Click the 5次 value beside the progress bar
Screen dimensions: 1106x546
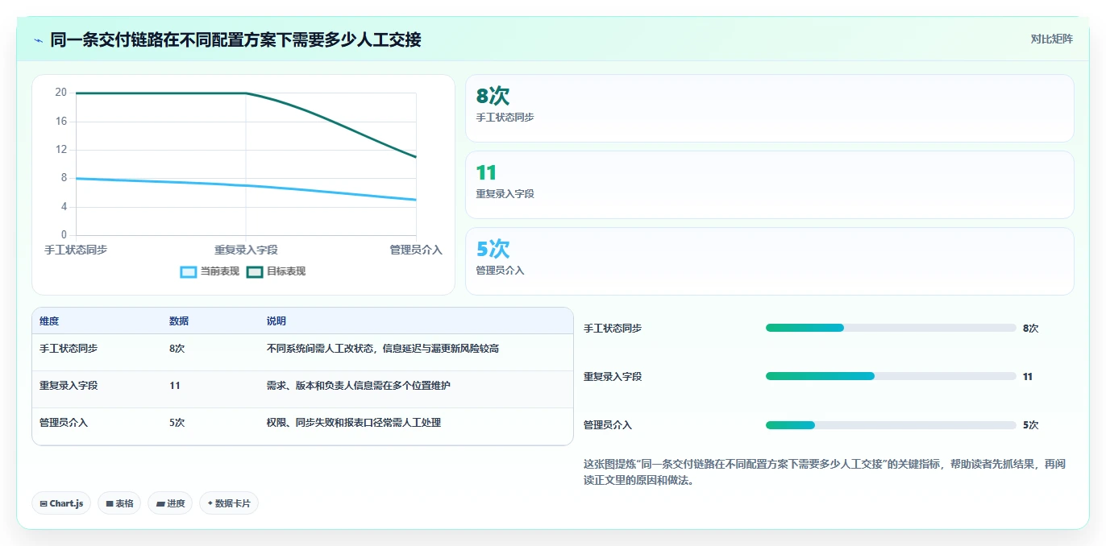[1031, 425]
